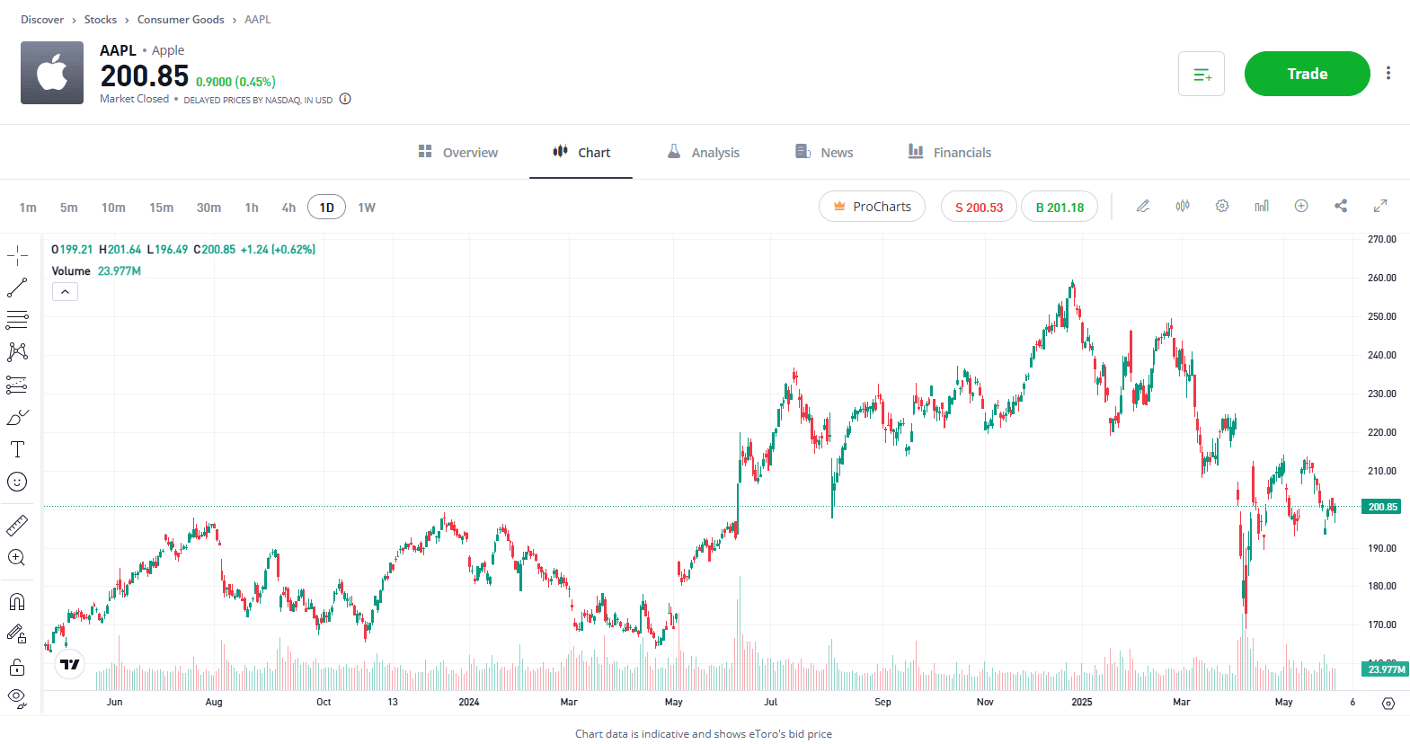Switch to the Financials tab
Viewport: 1410px width, 744px height.
pyautogui.click(x=950, y=152)
